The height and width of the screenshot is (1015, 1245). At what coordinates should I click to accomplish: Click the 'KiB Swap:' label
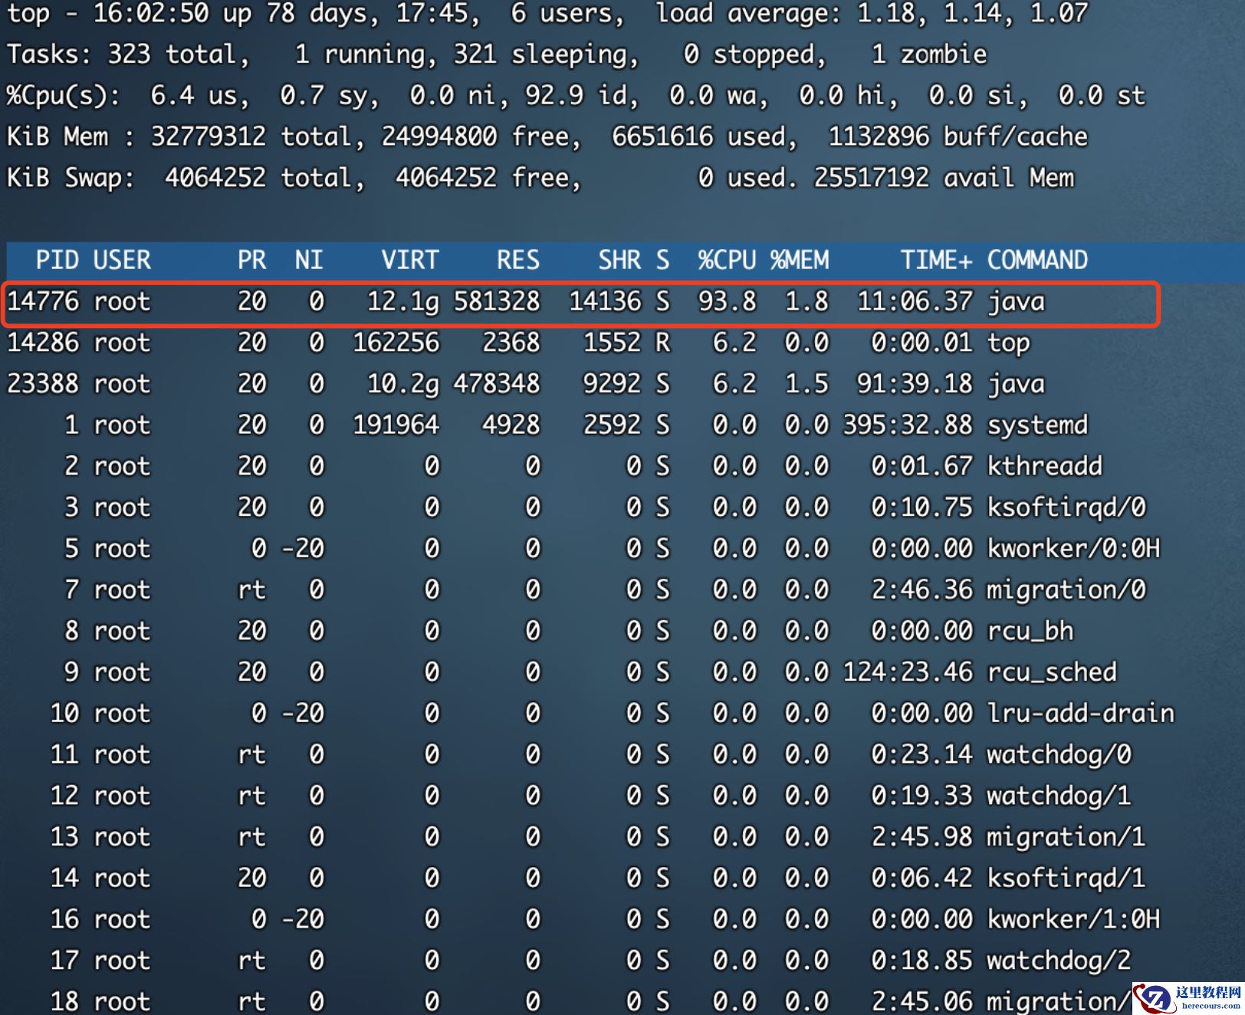(71, 179)
